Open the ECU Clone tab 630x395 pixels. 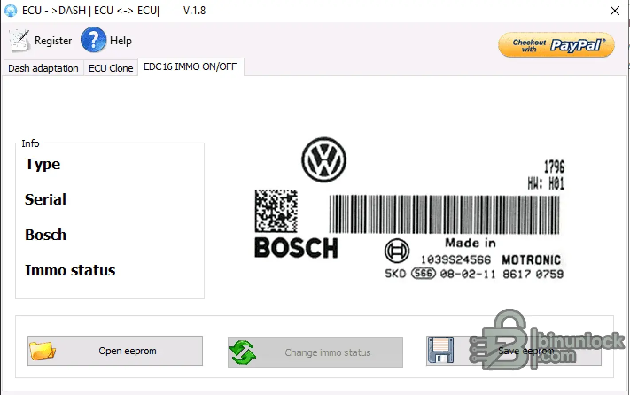pyautogui.click(x=111, y=68)
